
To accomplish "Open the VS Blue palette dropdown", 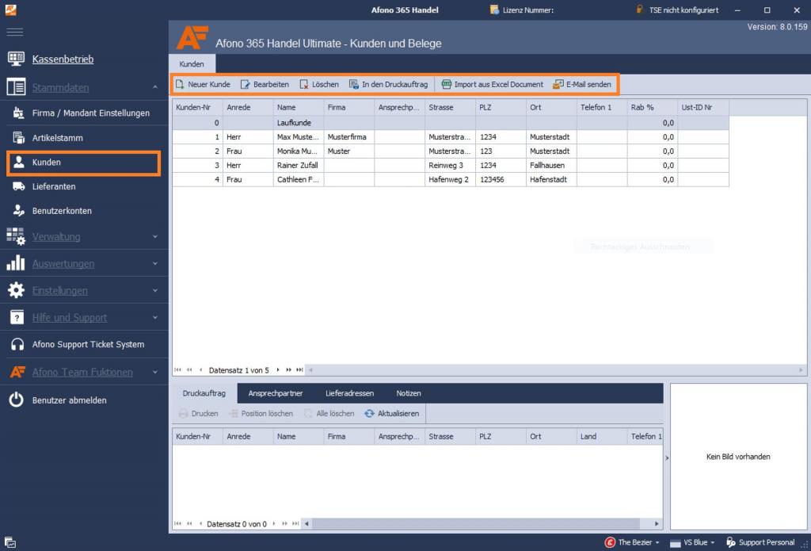I will (693, 542).
